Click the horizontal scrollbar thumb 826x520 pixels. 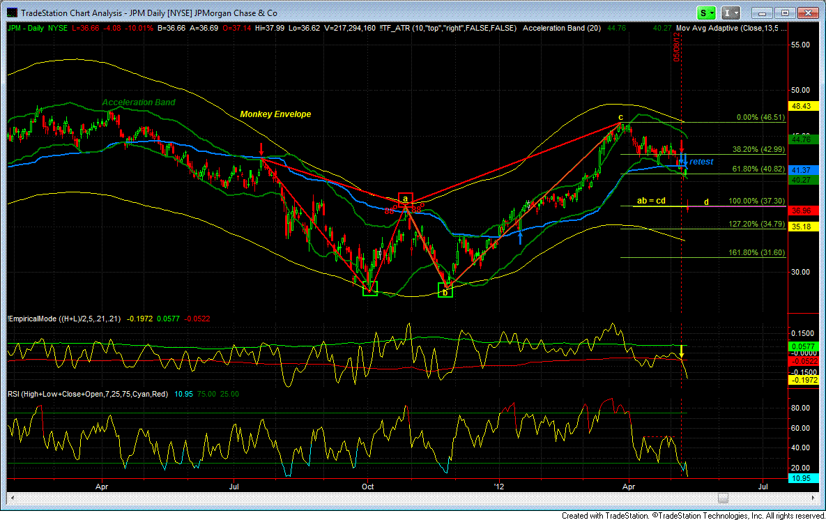coord(724,498)
